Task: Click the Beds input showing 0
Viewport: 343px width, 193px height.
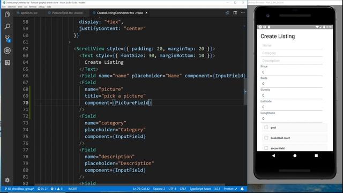Action: [292, 84]
